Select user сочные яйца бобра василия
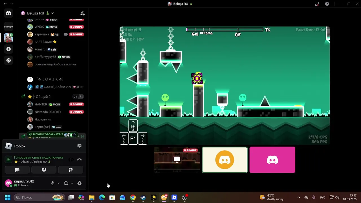Viewport: 361px width, 203px height. pyautogui.click(x=52, y=64)
